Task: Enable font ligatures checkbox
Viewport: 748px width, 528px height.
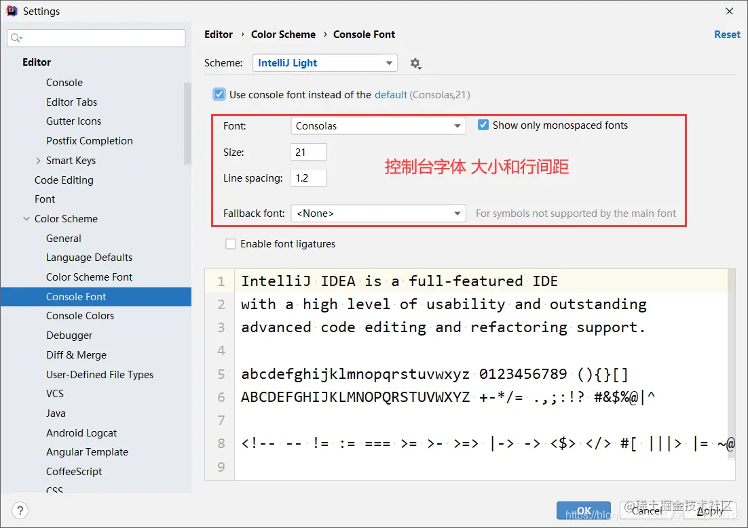Action: click(x=230, y=244)
